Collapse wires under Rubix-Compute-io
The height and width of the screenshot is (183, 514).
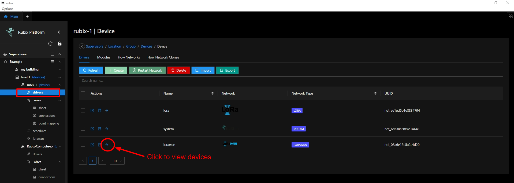(x=59, y=162)
